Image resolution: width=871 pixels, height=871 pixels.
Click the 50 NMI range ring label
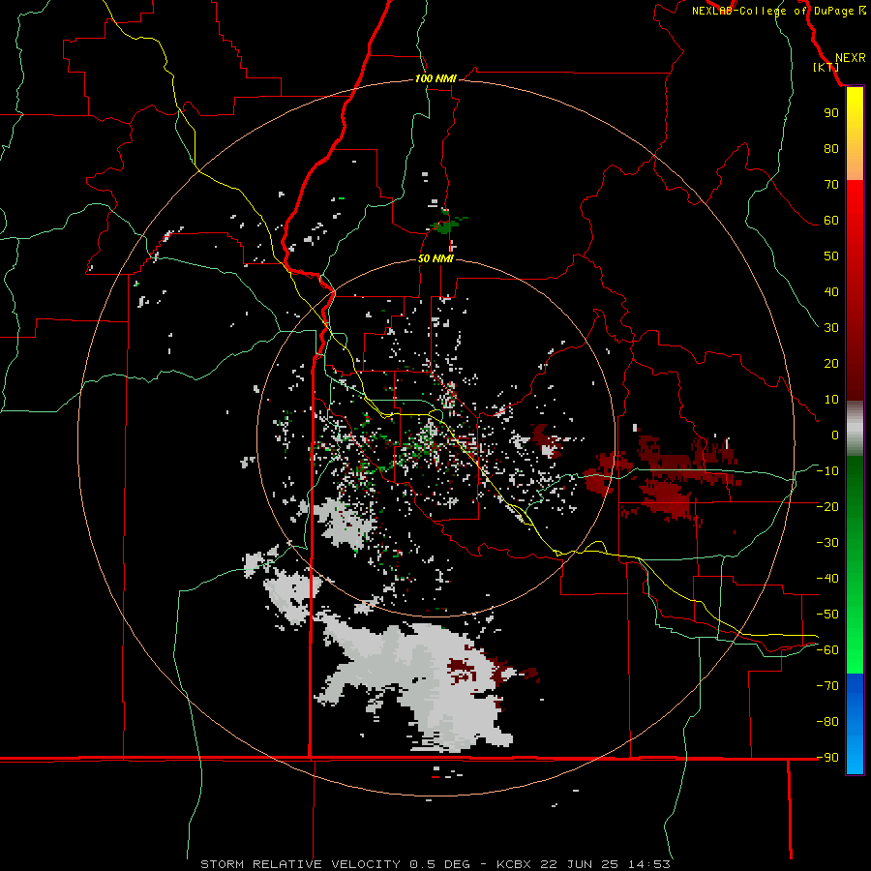pos(435,258)
